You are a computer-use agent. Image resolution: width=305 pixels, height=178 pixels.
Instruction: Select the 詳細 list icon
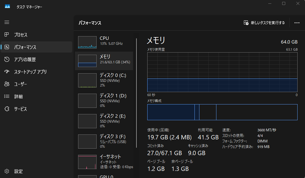pyautogui.click(x=7, y=96)
